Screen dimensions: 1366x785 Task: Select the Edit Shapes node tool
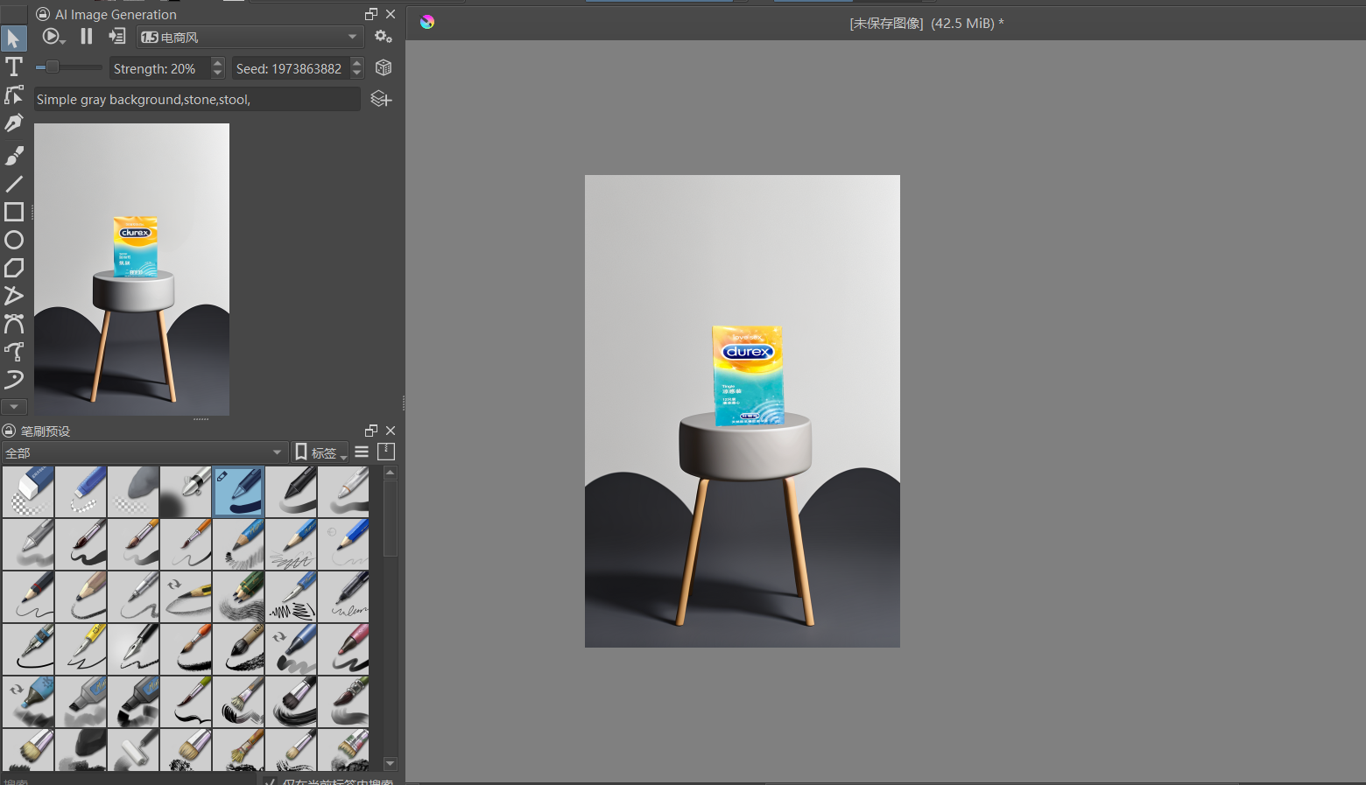[13, 95]
